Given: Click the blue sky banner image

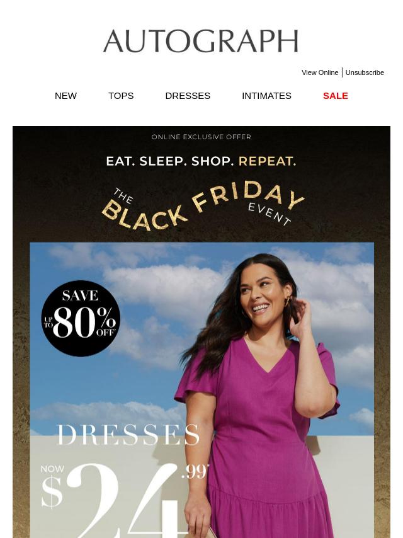Looking at the screenshot, I should pyautogui.click(x=202, y=390).
